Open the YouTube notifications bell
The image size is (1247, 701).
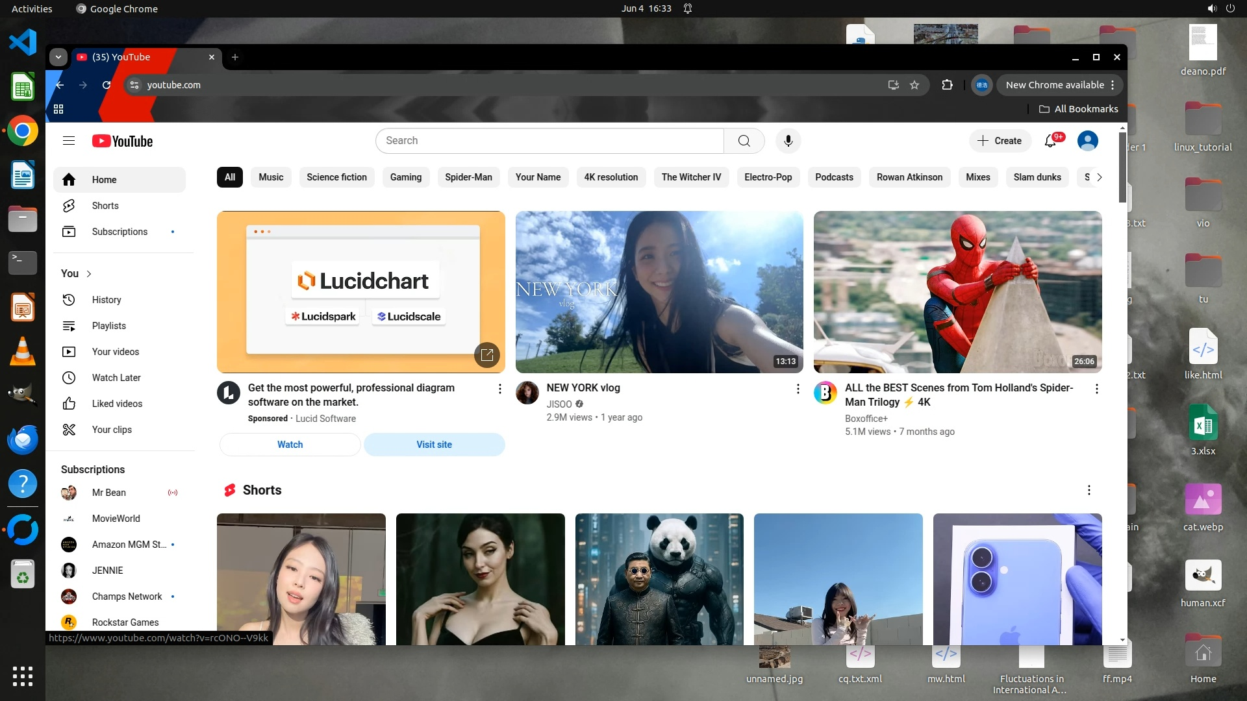1050,141
